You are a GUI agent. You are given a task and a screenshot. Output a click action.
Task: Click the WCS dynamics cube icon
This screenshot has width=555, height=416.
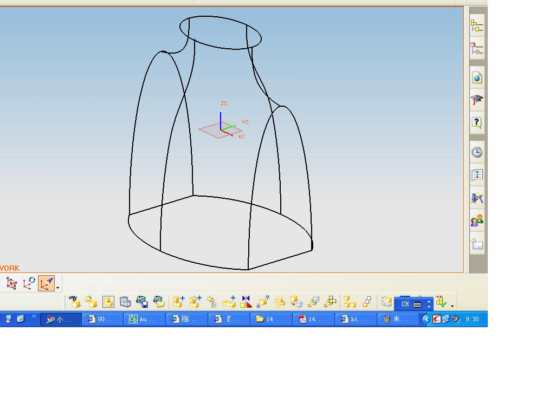(12, 283)
